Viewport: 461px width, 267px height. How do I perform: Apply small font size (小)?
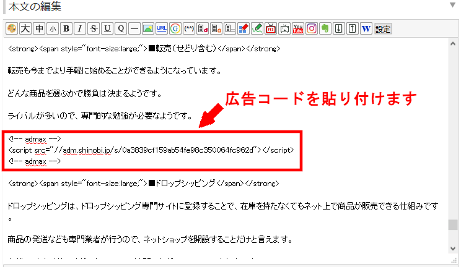(53, 29)
